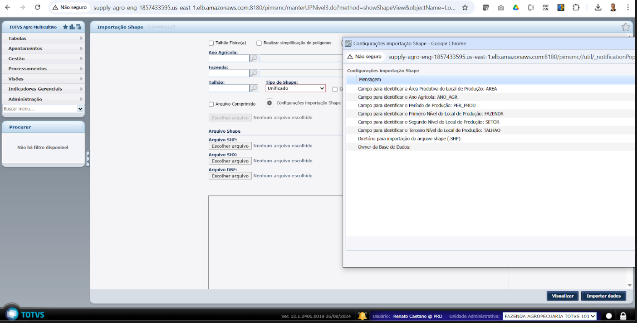This screenshot has height=323, width=637.
Task: Click Importar dados button
Action: tap(603, 296)
